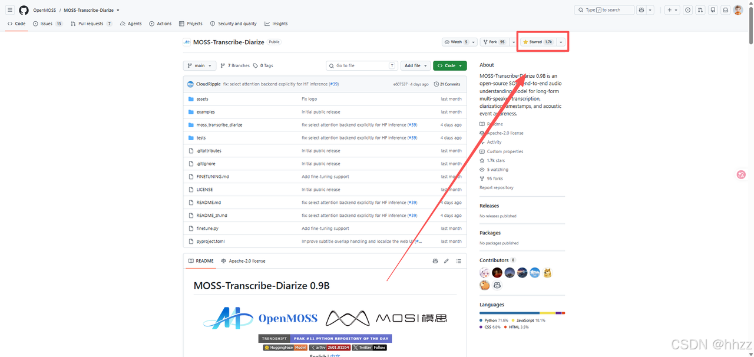Switch to the Code tab

tap(16, 24)
